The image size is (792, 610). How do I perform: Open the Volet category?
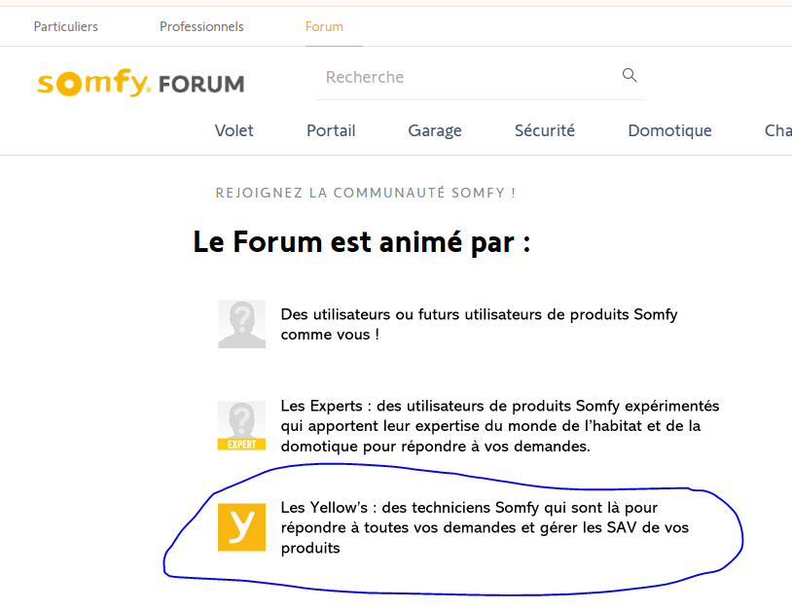(x=234, y=130)
